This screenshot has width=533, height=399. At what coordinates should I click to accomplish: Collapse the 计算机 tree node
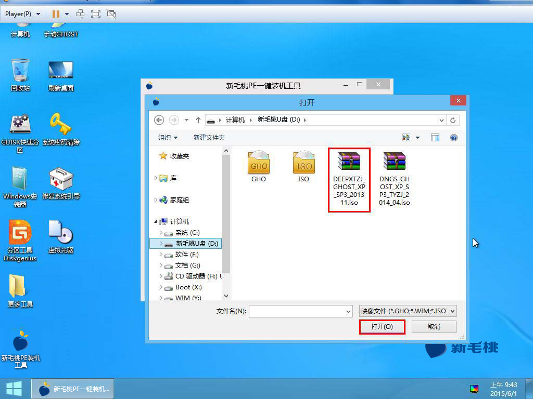tap(156, 221)
